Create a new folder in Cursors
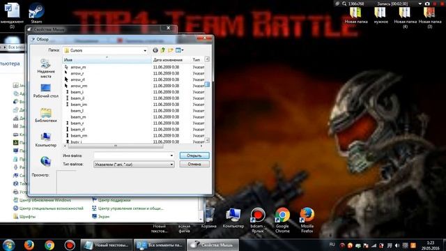The image size is (446, 251). coord(171,50)
